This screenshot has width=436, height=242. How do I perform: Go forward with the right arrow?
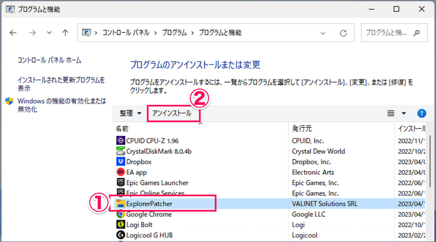pos(32,33)
